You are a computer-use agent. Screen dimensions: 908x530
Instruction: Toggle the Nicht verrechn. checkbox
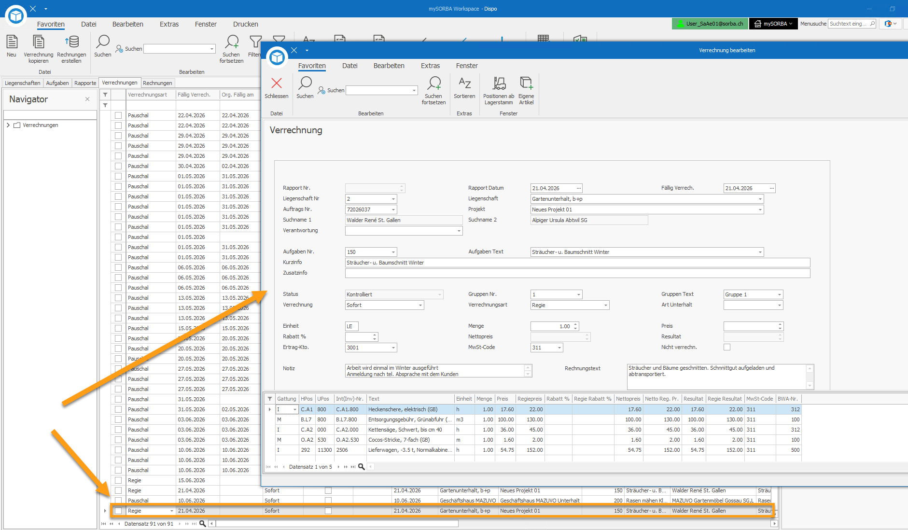(727, 347)
